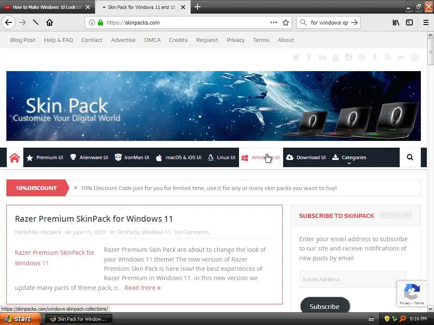Open the Request link

207,40
